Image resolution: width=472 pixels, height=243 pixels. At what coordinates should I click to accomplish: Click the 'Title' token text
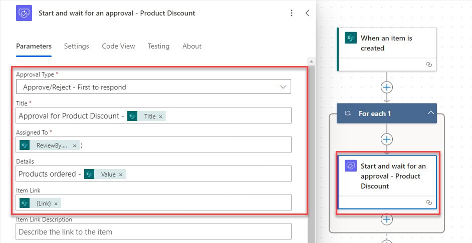pos(150,116)
